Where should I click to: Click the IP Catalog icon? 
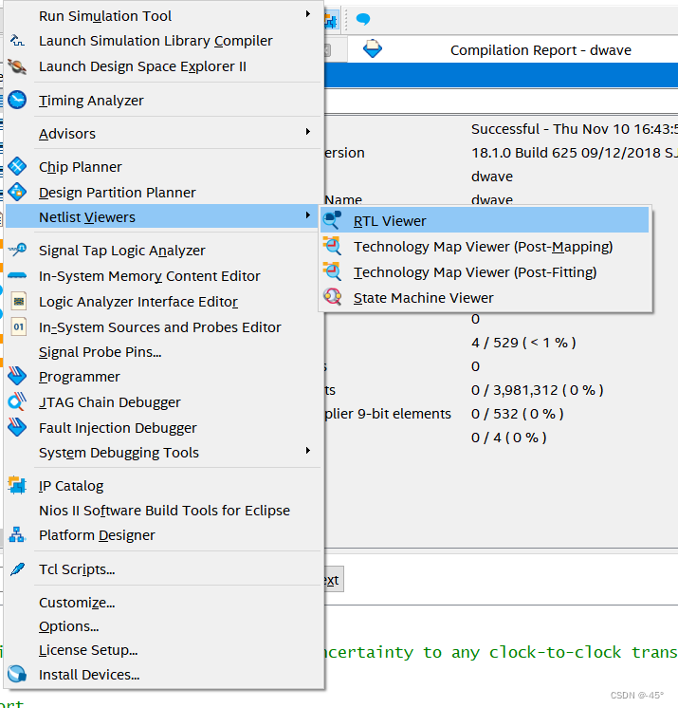point(17,485)
